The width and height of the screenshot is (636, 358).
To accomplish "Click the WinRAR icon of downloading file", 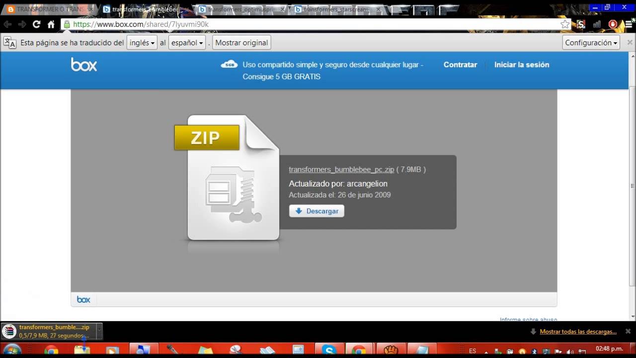I will tap(9, 331).
